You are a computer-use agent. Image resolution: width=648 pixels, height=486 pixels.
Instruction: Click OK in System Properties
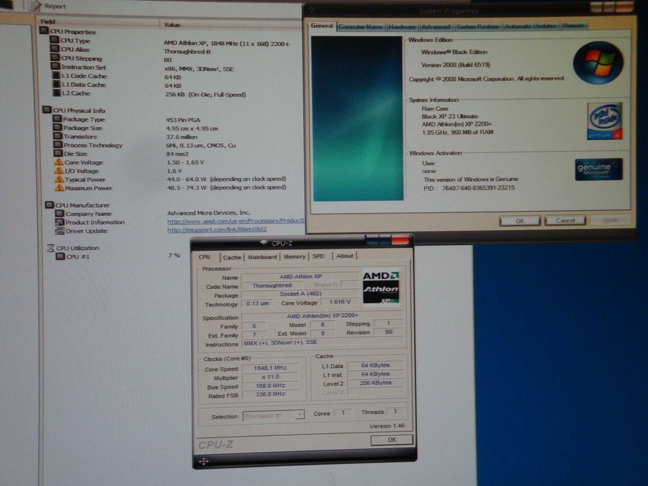click(520, 221)
